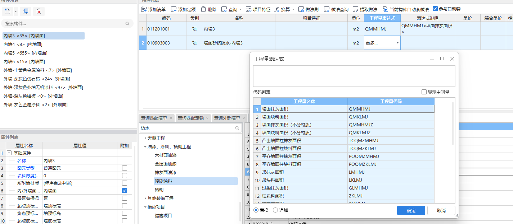
Task: Click the copy icon in 构件列表 panel
Action: click(25, 11)
